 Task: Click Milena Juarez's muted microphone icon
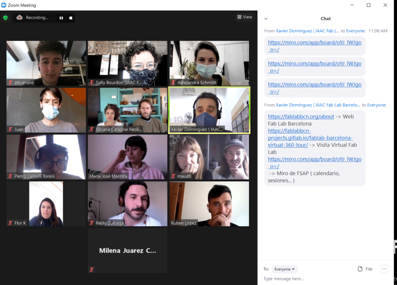(x=91, y=269)
